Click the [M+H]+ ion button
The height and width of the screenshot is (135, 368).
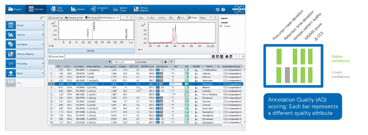click(91, 51)
